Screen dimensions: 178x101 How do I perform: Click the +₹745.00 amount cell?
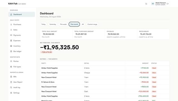point(145,68)
